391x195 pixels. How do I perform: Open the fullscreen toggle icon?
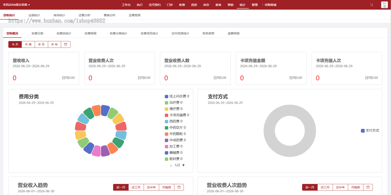pos(372,5)
